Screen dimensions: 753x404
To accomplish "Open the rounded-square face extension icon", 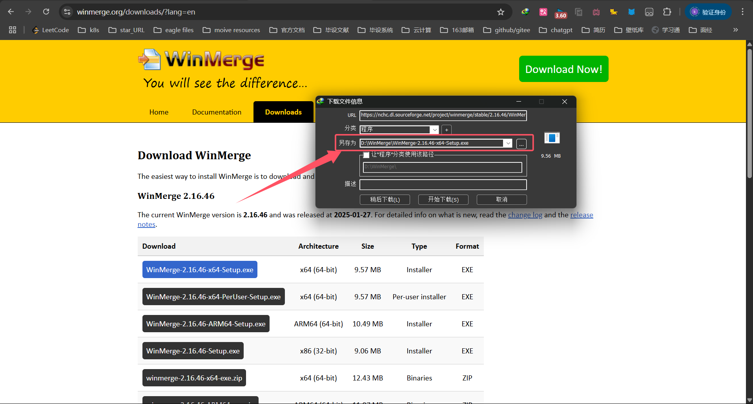I will coord(649,12).
